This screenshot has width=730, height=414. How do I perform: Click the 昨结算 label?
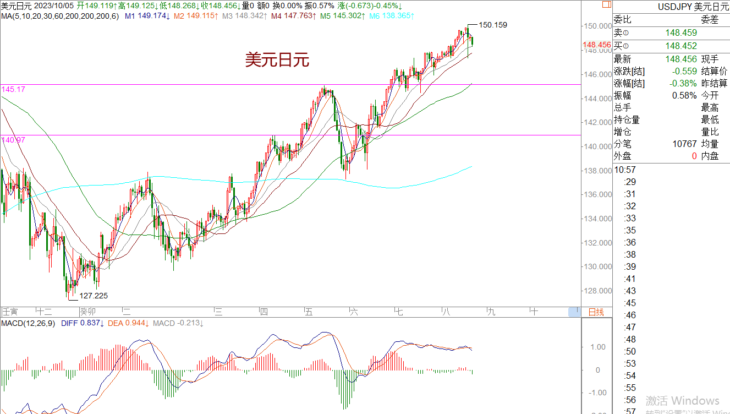pyautogui.click(x=714, y=84)
